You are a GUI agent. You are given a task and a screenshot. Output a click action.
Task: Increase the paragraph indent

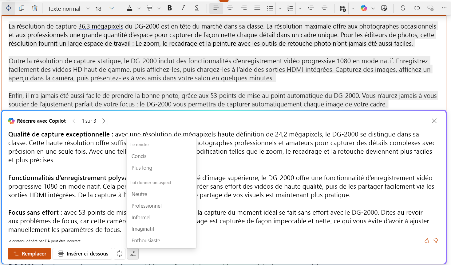pos(311,8)
